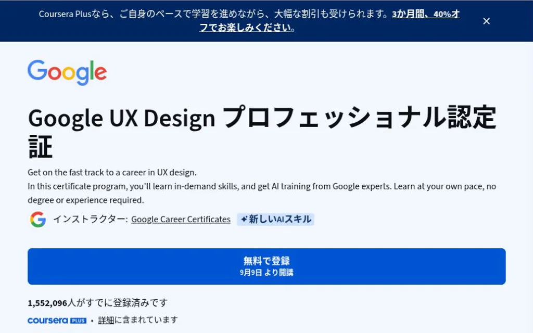This screenshot has height=333, width=533.
Task: Click the 'Get on the fast track' line
Action: (112, 172)
